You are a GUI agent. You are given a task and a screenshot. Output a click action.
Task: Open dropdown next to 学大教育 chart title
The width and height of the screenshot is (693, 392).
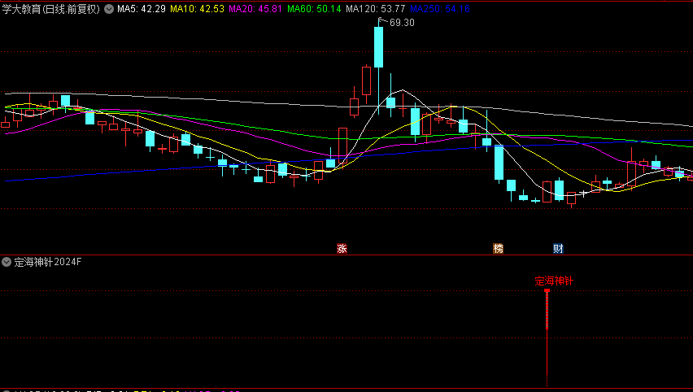109,9
